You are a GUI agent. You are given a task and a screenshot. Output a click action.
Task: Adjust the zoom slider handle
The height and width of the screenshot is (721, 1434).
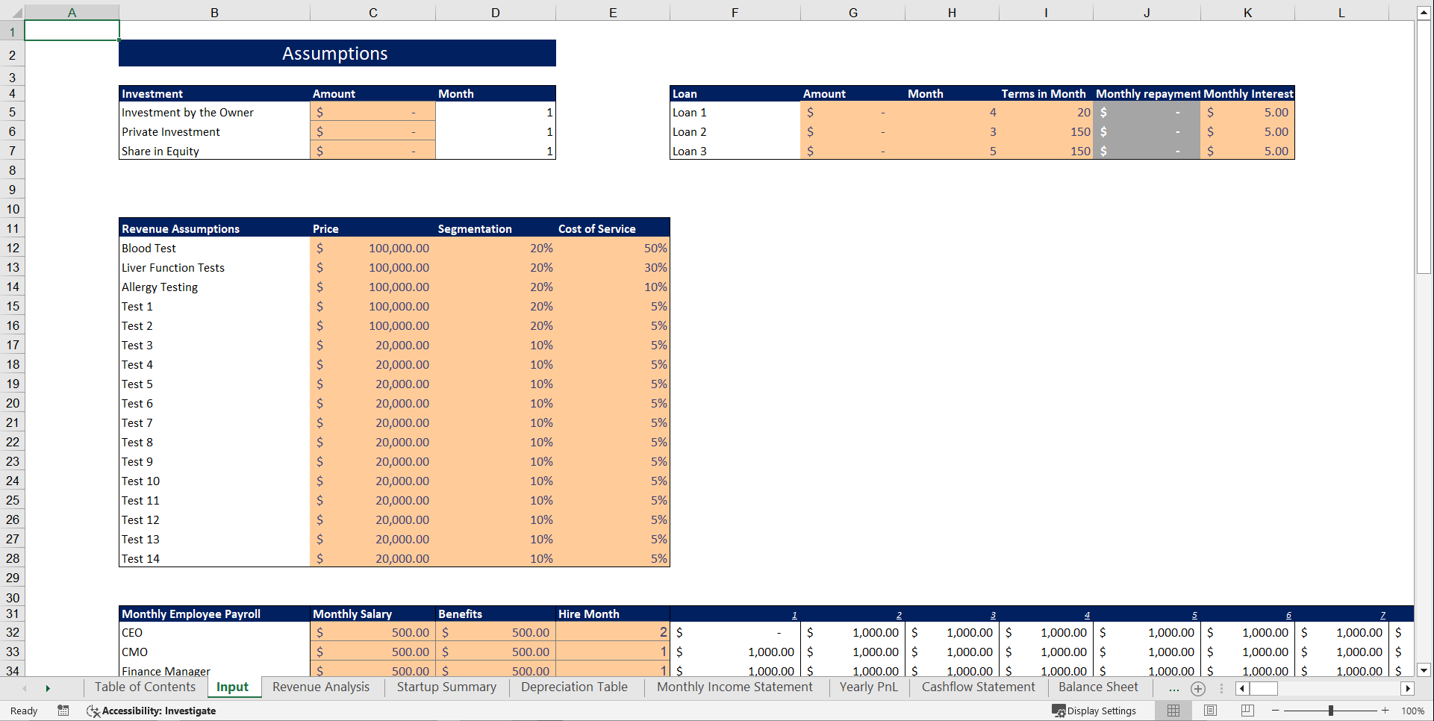(x=1331, y=711)
